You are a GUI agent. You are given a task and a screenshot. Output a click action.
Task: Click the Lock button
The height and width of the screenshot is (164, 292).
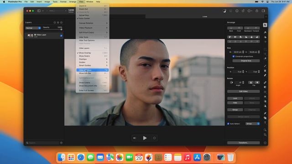(235, 98)
